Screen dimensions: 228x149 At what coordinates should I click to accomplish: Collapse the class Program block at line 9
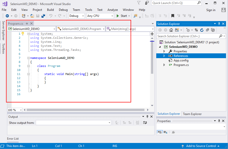click(x=28, y=66)
